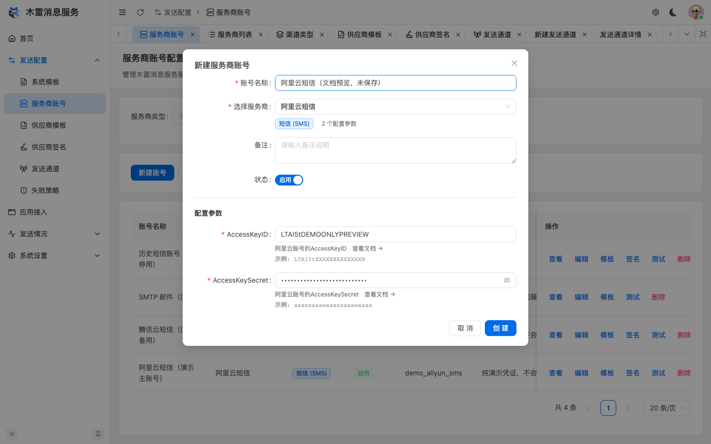Open the settings gear icon at top right

[656, 12]
